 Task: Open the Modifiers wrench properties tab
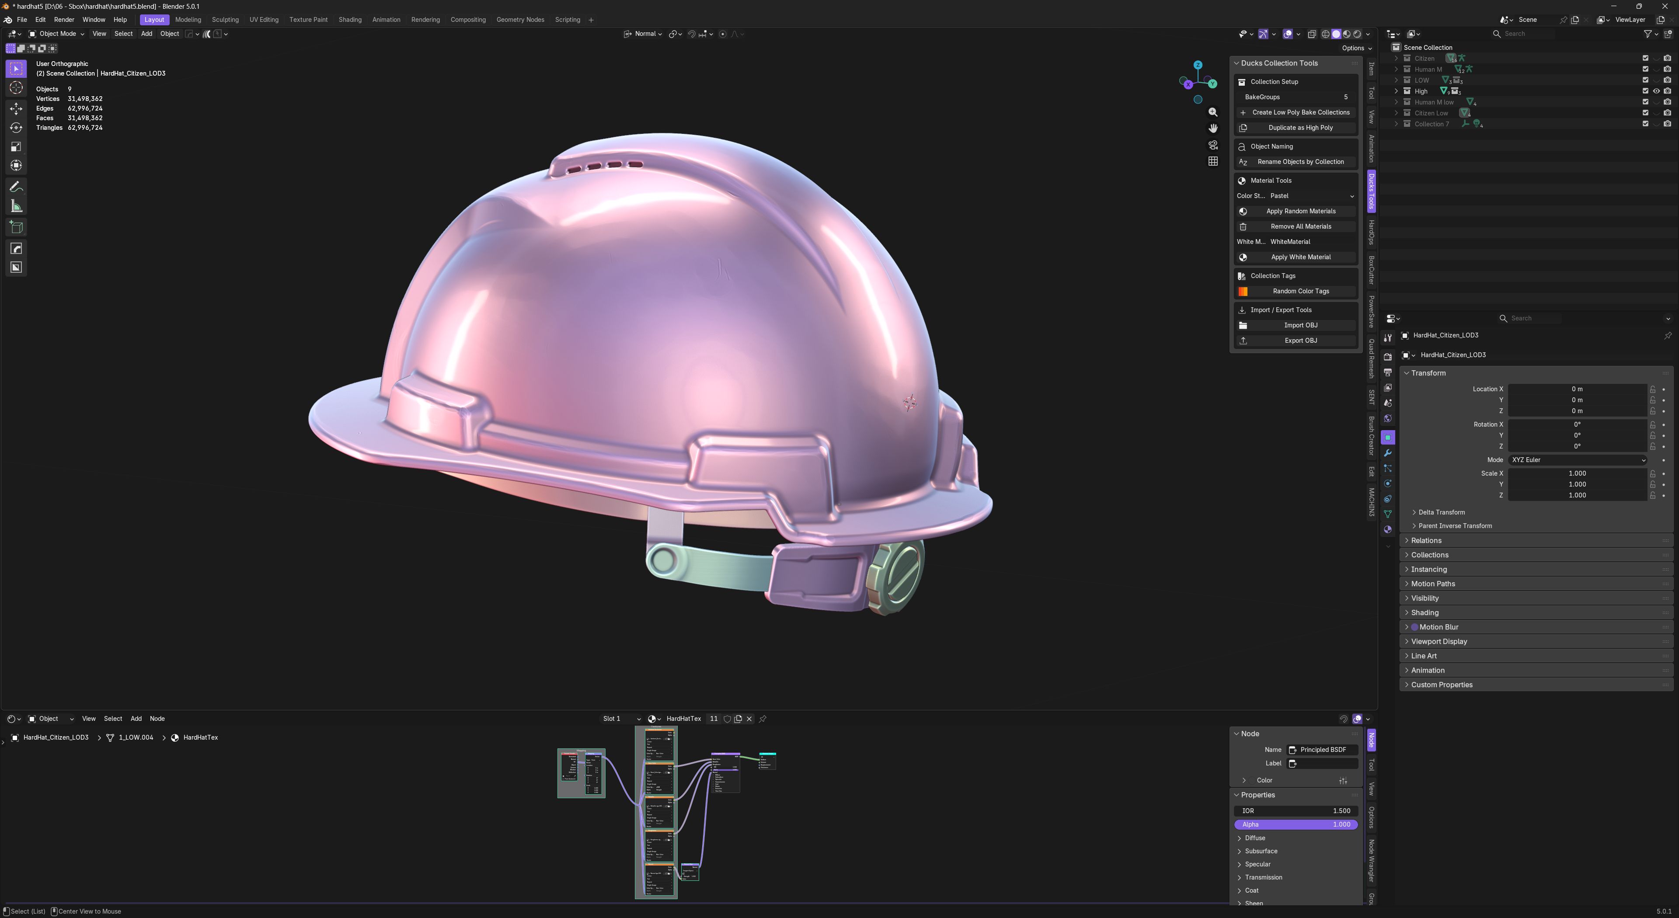(1388, 453)
